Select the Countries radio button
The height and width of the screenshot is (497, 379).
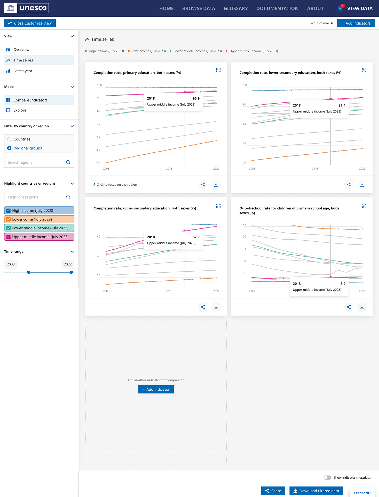(9, 139)
